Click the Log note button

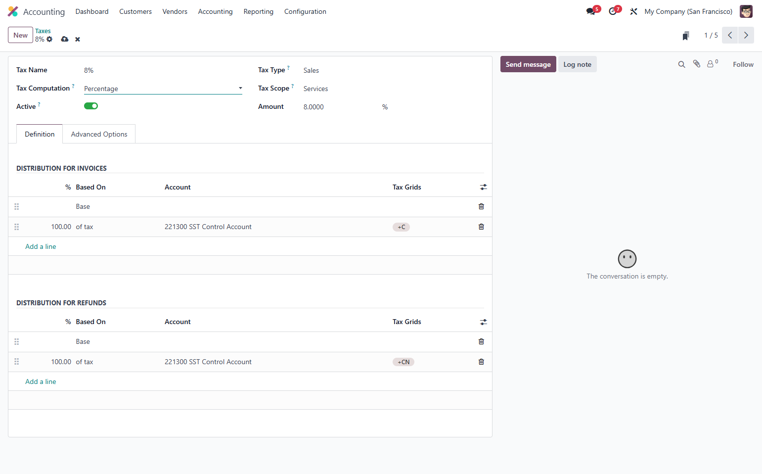[577, 64]
